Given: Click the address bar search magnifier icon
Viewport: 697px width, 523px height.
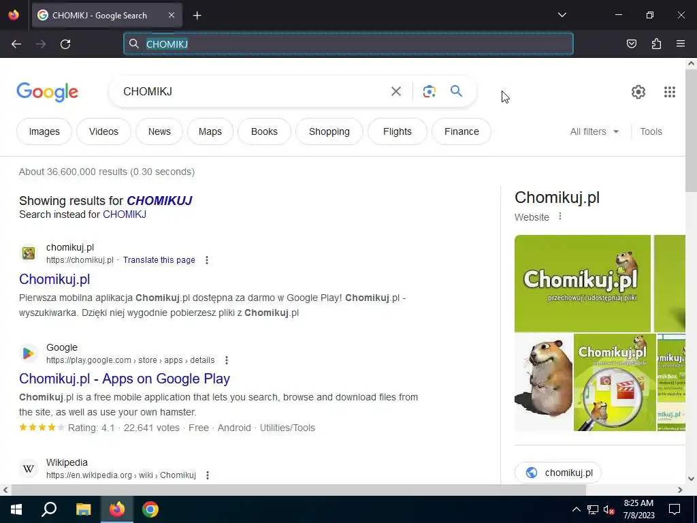Looking at the screenshot, I should pos(134,44).
